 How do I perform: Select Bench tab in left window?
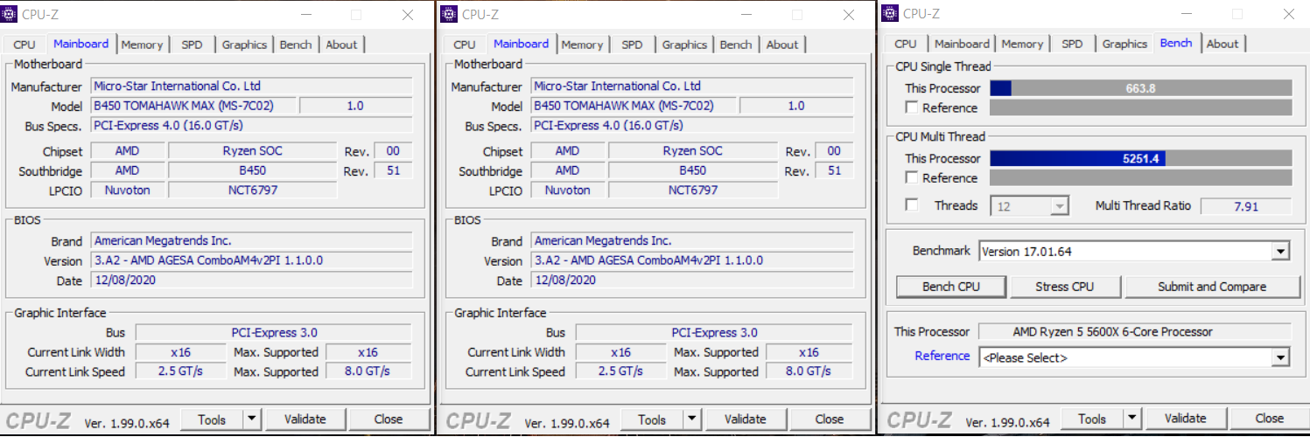tap(296, 45)
